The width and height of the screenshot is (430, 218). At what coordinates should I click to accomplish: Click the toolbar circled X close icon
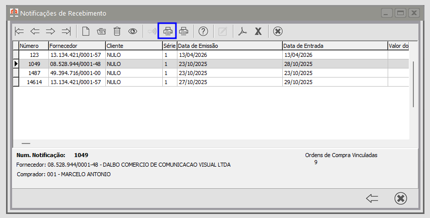pyautogui.click(x=278, y=31)
